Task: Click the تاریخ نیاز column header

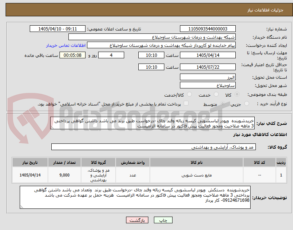Action: click(x=30, y=162)
